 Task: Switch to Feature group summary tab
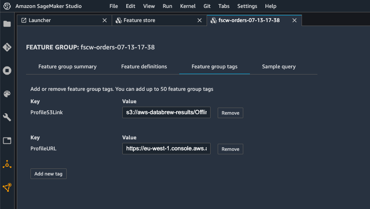[68, 67]
